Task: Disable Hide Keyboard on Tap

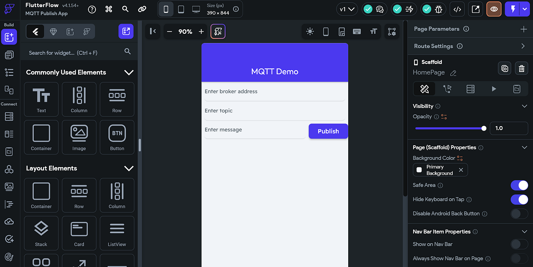Action: click(519, 199)
